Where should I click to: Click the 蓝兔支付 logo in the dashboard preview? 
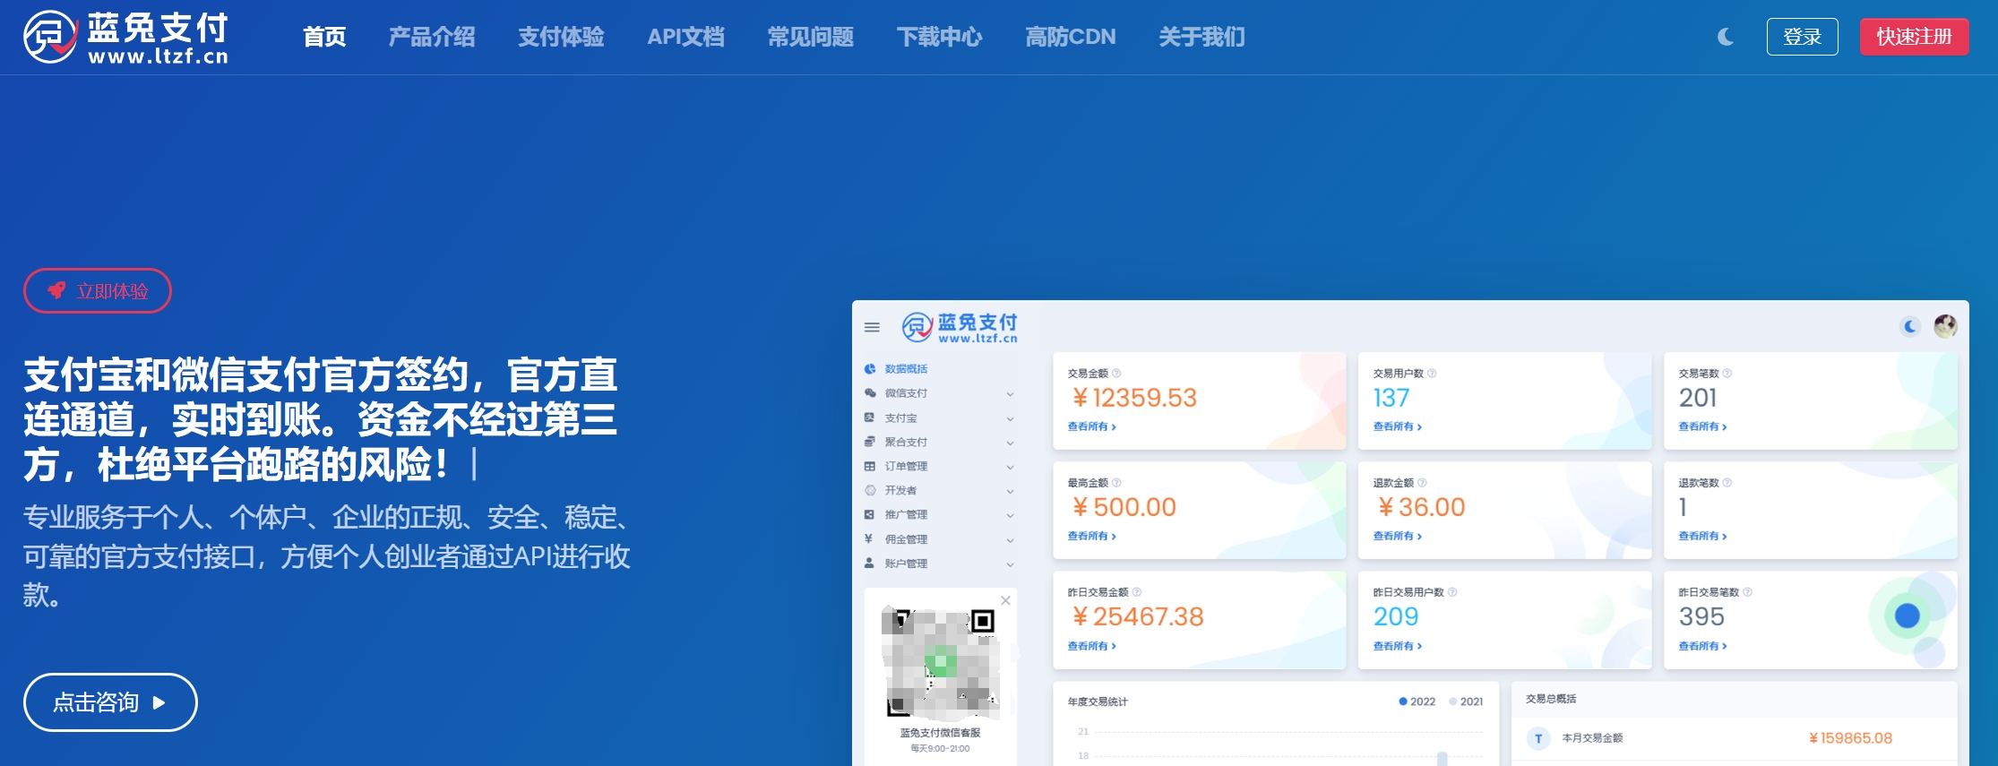960,328
